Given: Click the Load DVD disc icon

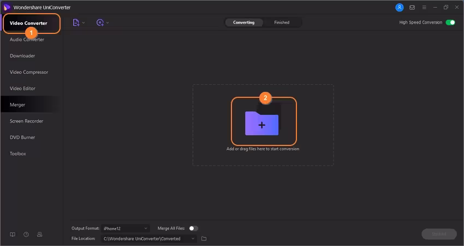Looking at the screenshot, I should (100, 22).
